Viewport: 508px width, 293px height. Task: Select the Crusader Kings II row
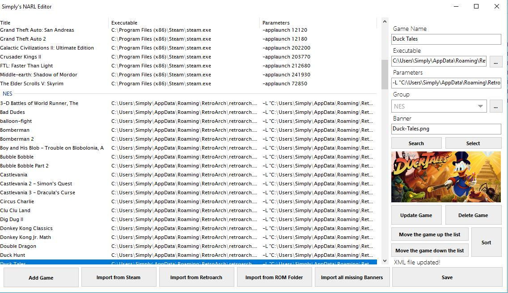pyautogui.click(x=188, y=57)
